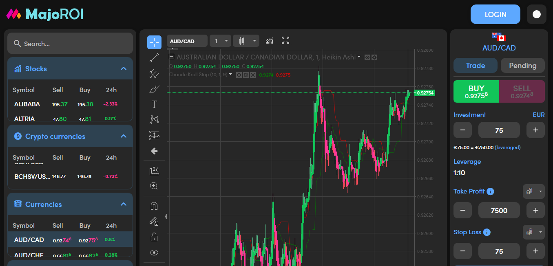This screenshot has height=266, width=553.
Task: Toggle lock all drawing tools
Action: [154, 237]
